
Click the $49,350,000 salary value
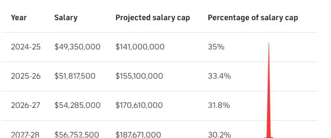point(77,47)
